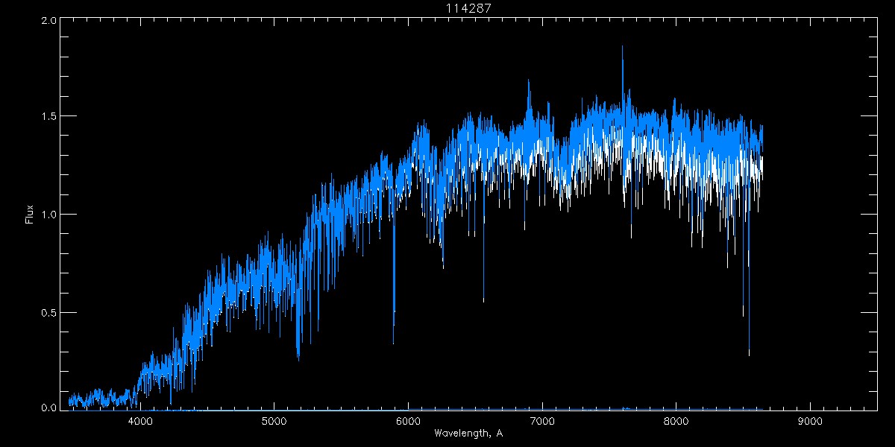The width and height of the screenshot is (895, 447).
Task: Select the 0.5 flux tick label
Action: [49, 312]
